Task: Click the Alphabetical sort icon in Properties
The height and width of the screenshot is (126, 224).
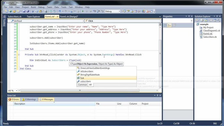Action: click(x=169, y=25)
